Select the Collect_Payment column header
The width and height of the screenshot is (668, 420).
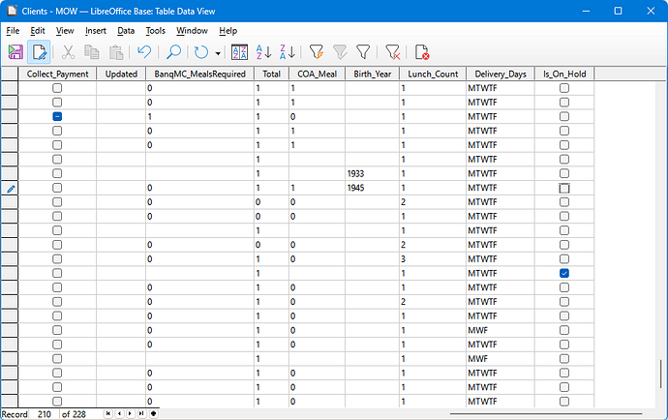click(x=57, y=75)
